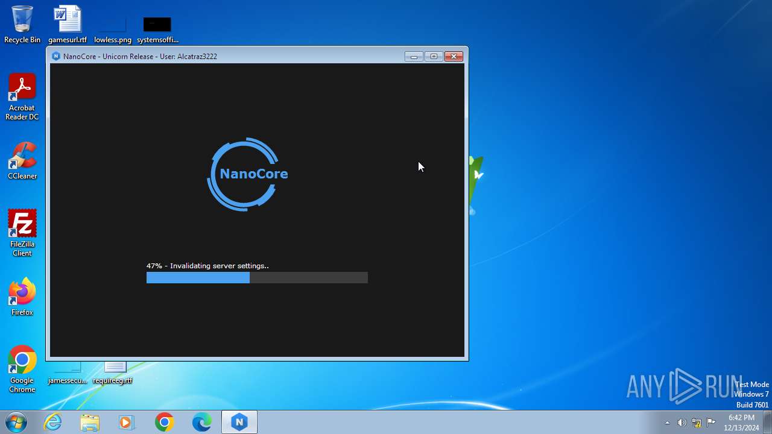
Task: Maximize the NanoCore window
Action: pyautogui.click(x=434, y=57)
